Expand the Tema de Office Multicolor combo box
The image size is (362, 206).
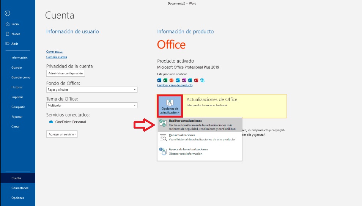[x=91, y=105]
